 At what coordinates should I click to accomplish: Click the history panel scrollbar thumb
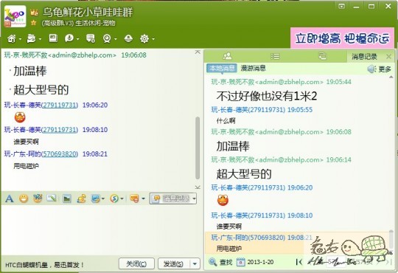[x=391, y=241]
